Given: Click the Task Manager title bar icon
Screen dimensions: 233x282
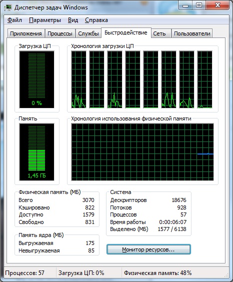Looking at the screenshot, I should (x=8, y=7).
